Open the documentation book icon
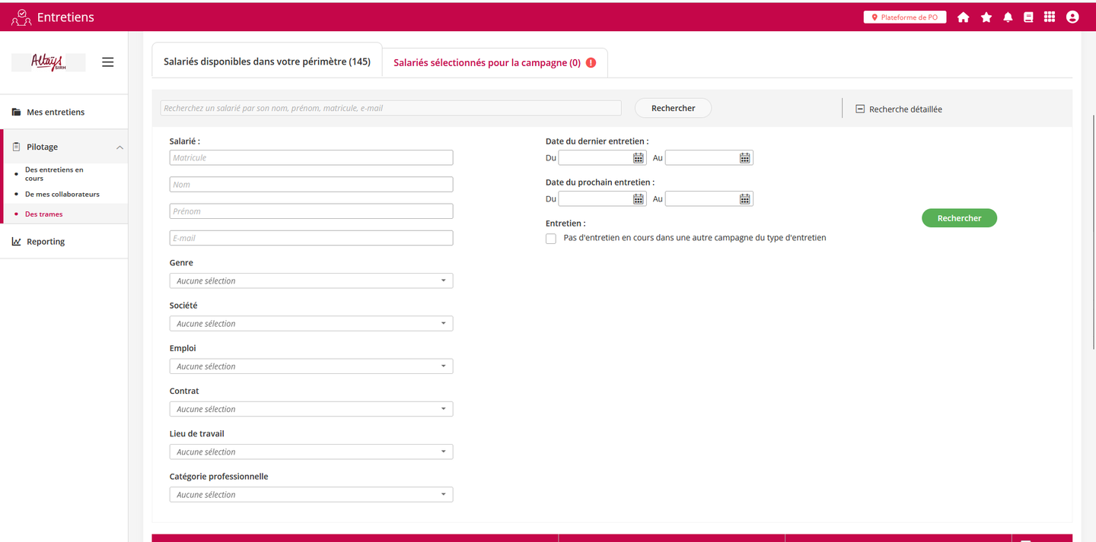This screenshot has width=1096, height=542. [1028, 17]
